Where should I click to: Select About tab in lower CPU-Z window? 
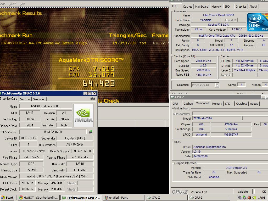tap(254, 104)
